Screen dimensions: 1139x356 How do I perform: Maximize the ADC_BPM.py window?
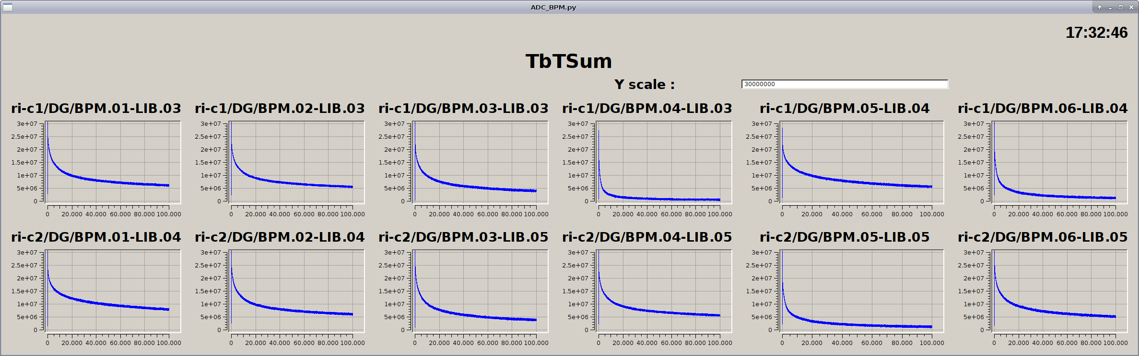[x=1121, y=7]
